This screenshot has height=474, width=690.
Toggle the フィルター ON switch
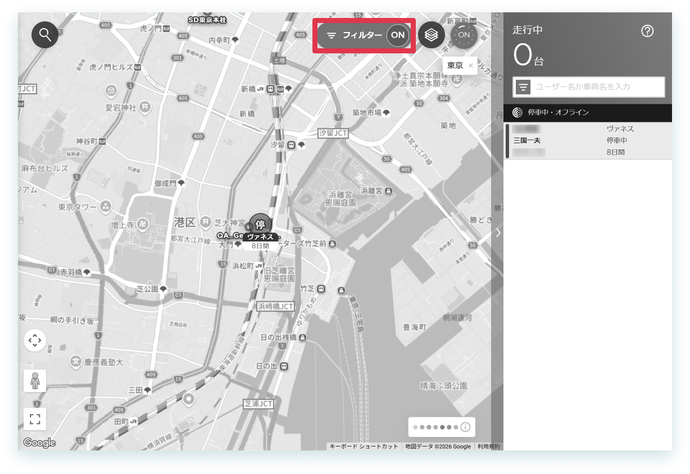398,35
